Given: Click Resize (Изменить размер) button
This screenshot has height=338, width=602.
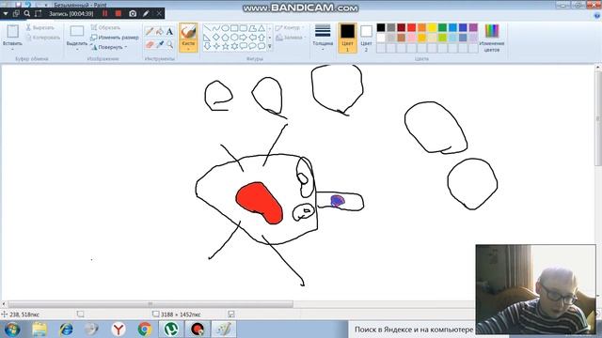Looking at the screenshot, I should click(115, 38).
